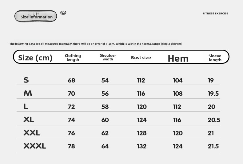Screen dimensions: 243x164
Task: Select the XXL size row label
Action: [x=32, y=133]
